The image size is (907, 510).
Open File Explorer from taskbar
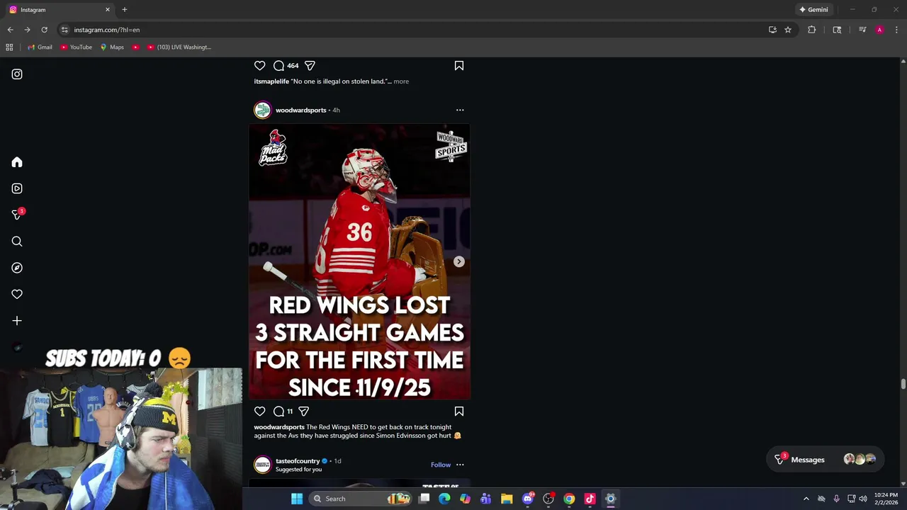pyautogui.click(x=507, y=499)
